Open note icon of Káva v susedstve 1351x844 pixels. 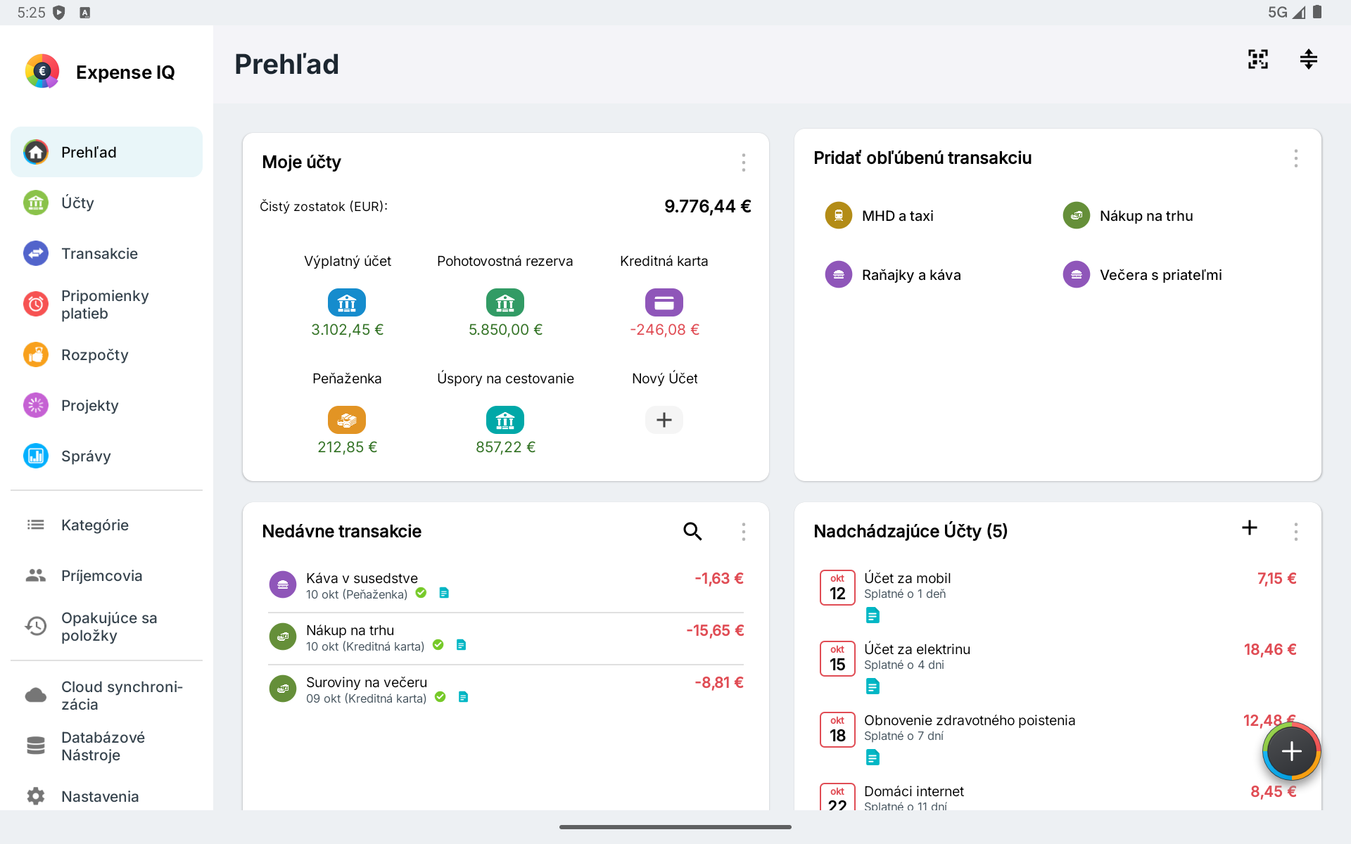pyautogui.click(x=444, y=593)
